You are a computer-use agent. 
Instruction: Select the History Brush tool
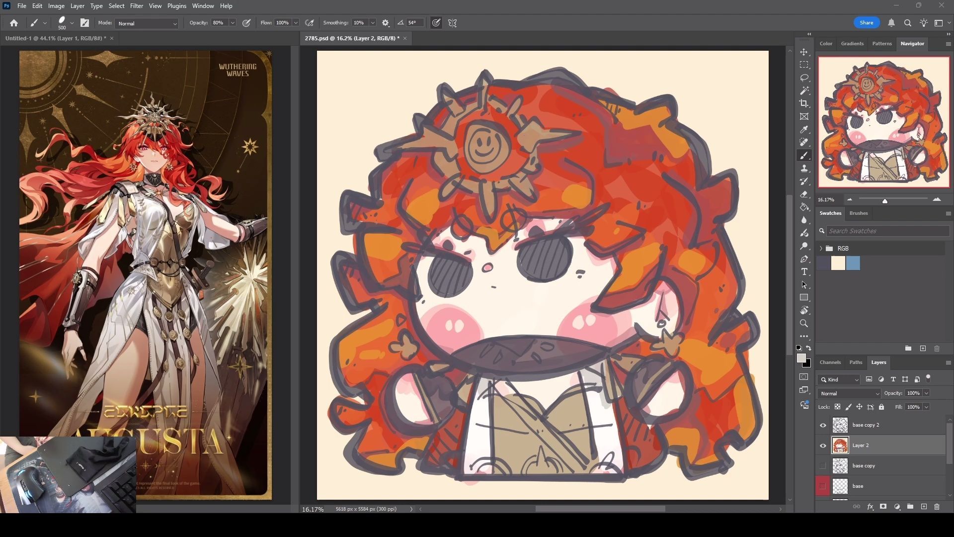pyautogui.click(x=804, y=181)
